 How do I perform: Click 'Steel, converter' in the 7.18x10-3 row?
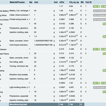(x=19, y=41)
